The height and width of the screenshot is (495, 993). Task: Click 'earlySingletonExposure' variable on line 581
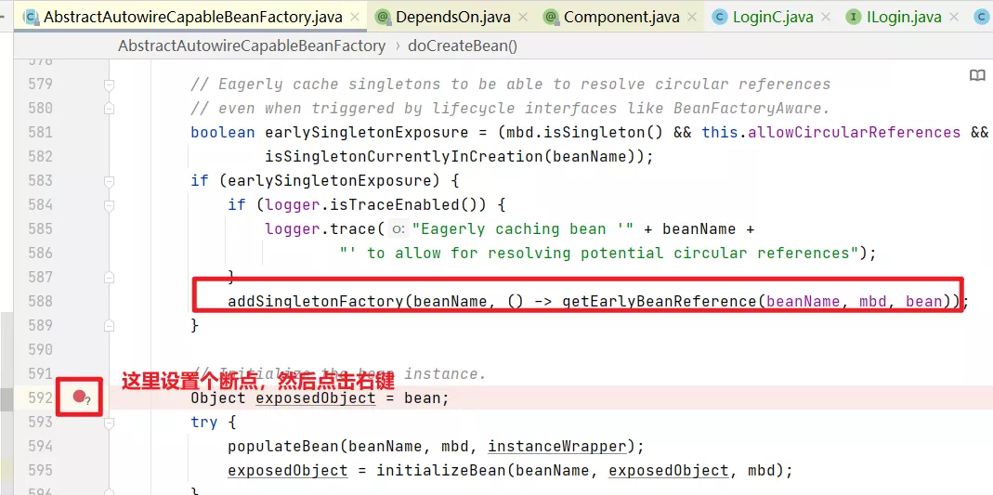[x=367, y=132]
